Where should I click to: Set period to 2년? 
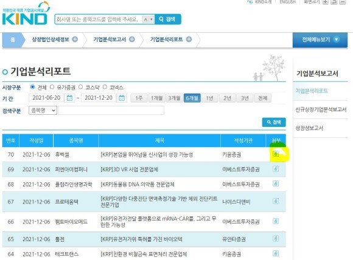(227, 98)
